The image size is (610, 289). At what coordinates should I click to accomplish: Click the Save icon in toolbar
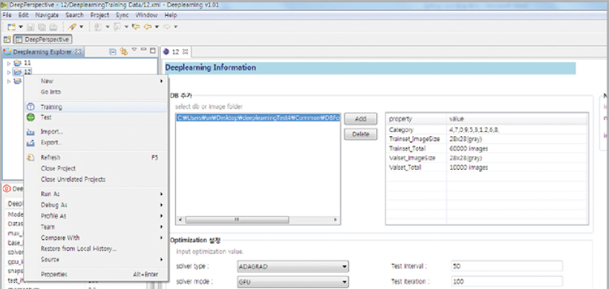(x=31, y=27)
